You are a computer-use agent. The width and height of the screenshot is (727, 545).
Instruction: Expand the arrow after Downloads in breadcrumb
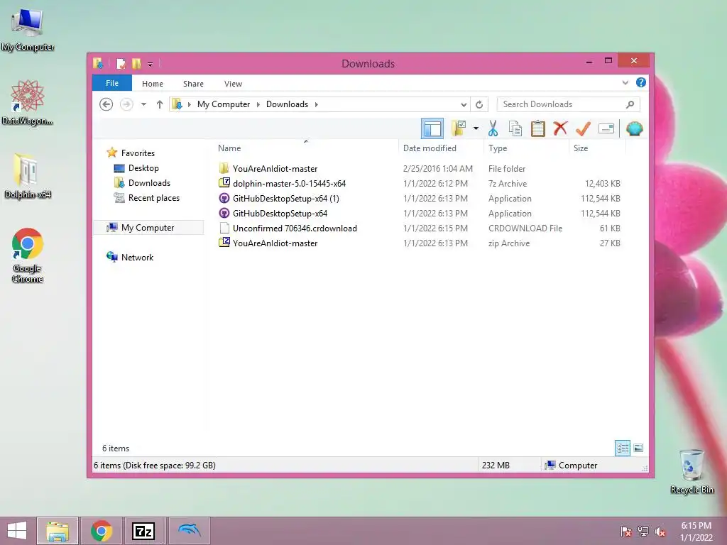click(316, 104)
